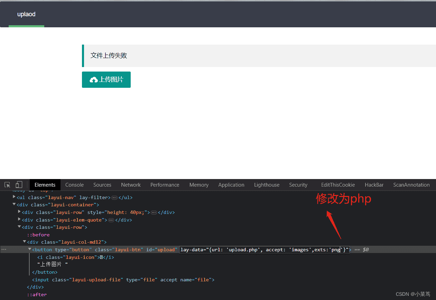Screen dimensions: 436x300
Task: Expand the ul layui-nav node
Action: coord(14,197)
